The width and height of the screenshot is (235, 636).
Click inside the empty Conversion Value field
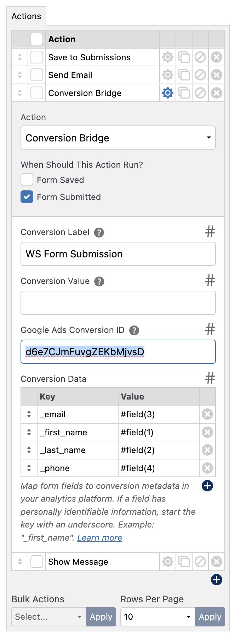pos(118,302)
